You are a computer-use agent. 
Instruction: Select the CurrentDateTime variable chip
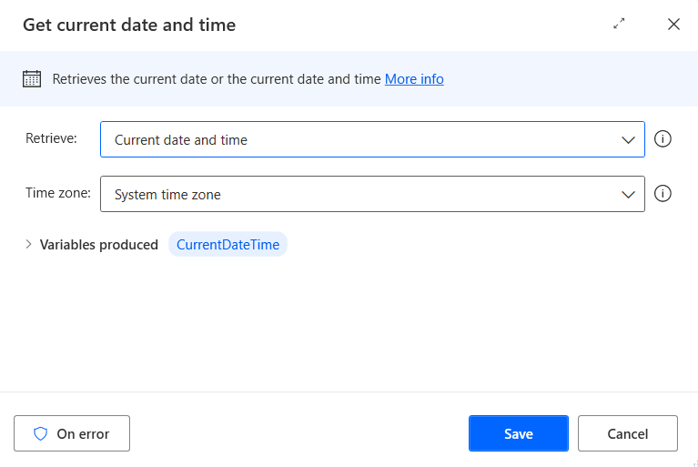pyautogui.click(x=228, y=244)
